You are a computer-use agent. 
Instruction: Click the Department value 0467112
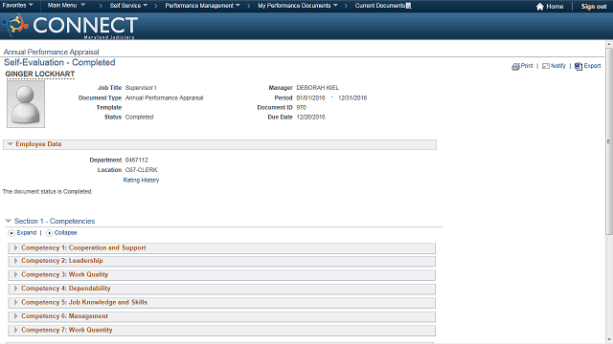click(x=136, y=161)
